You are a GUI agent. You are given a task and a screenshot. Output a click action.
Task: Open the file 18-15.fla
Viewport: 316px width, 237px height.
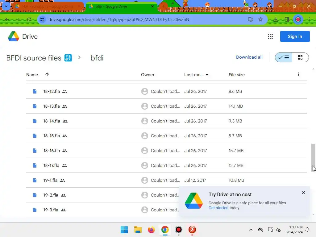(x=52, y=136)
